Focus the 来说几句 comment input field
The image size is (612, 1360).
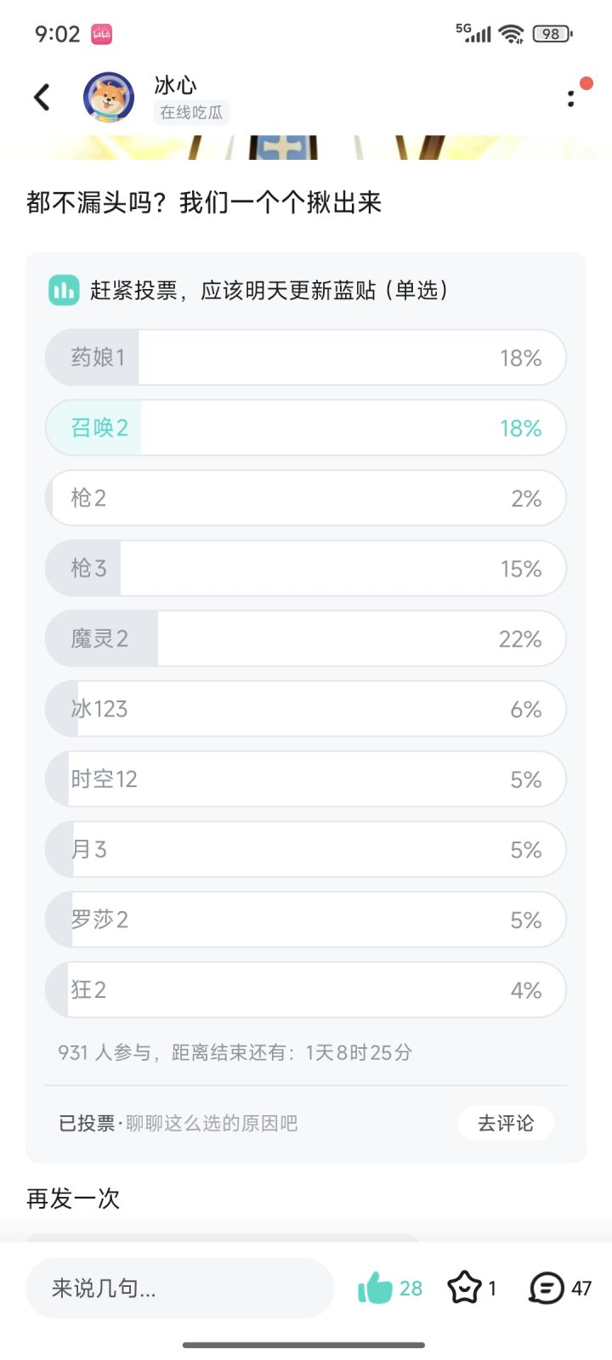[179, 1288]
